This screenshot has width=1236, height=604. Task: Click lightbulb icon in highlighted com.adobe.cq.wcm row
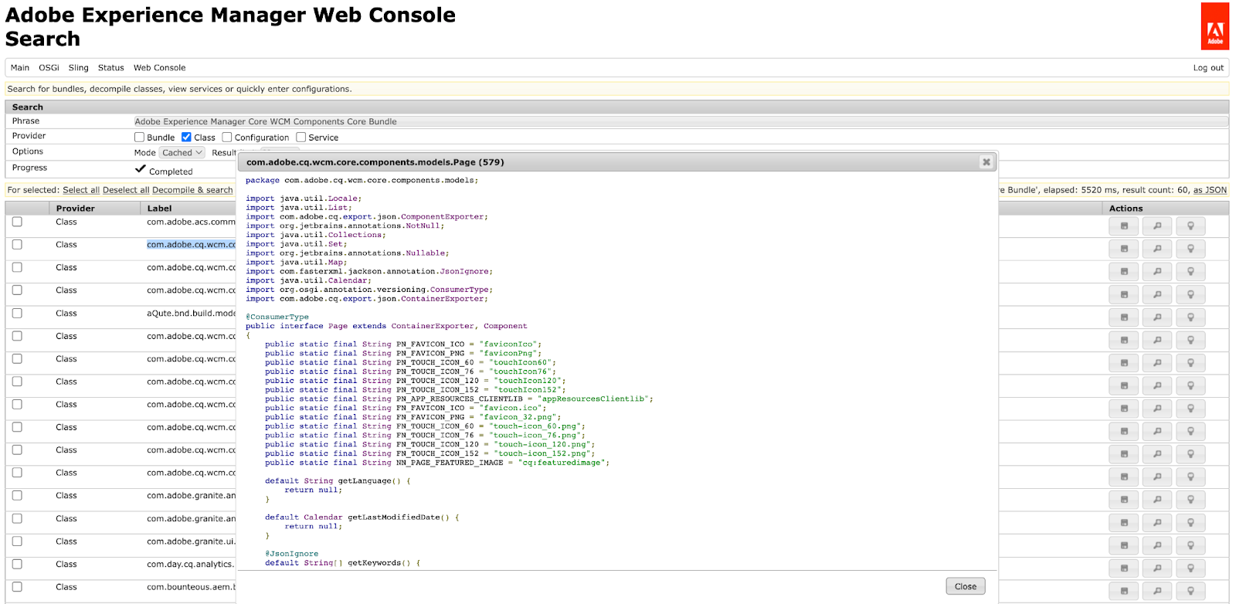1190,249
